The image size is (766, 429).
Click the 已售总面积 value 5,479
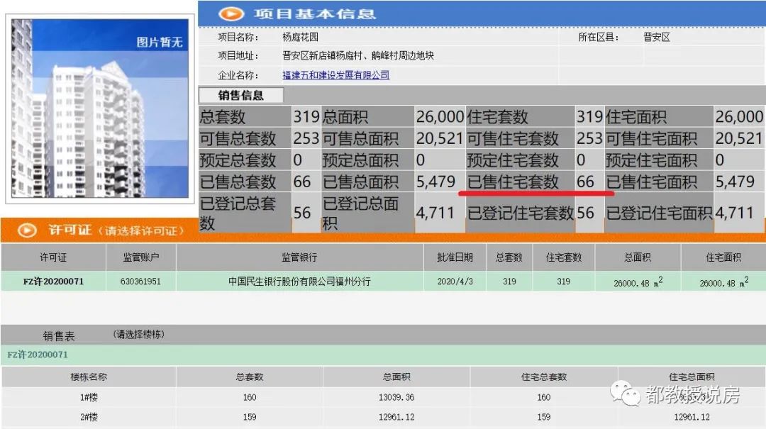435,182
